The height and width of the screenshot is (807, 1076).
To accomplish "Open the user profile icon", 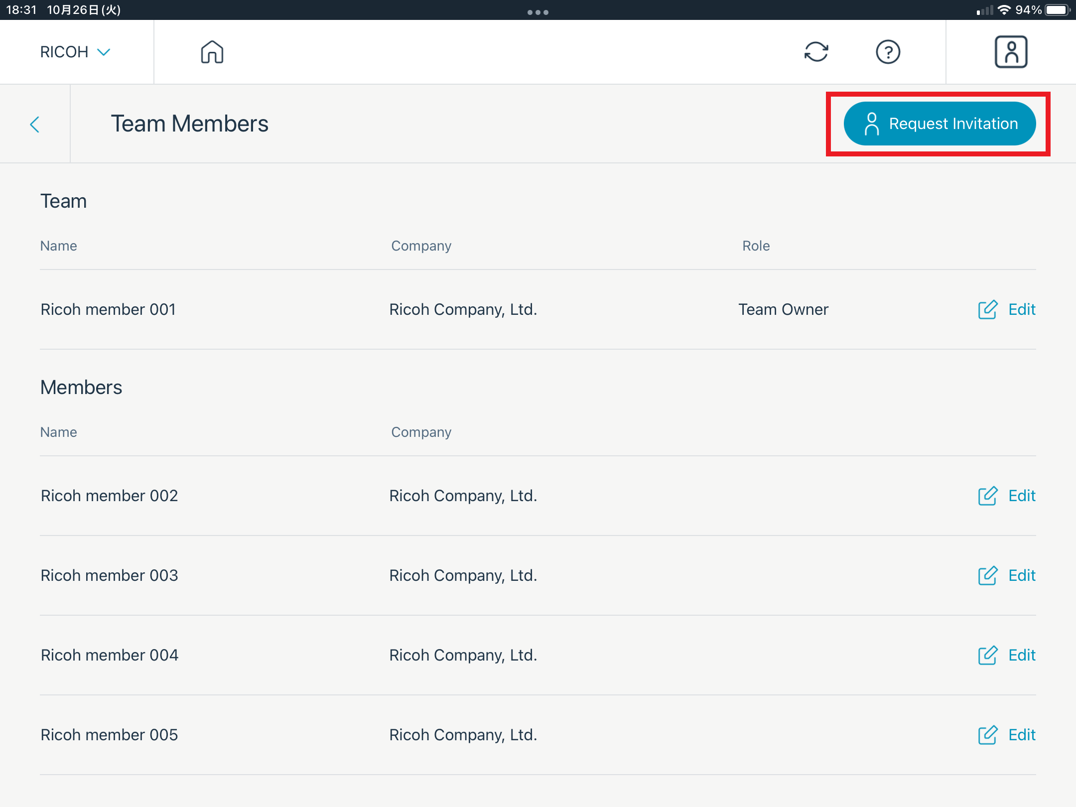I will point(1011,52).
